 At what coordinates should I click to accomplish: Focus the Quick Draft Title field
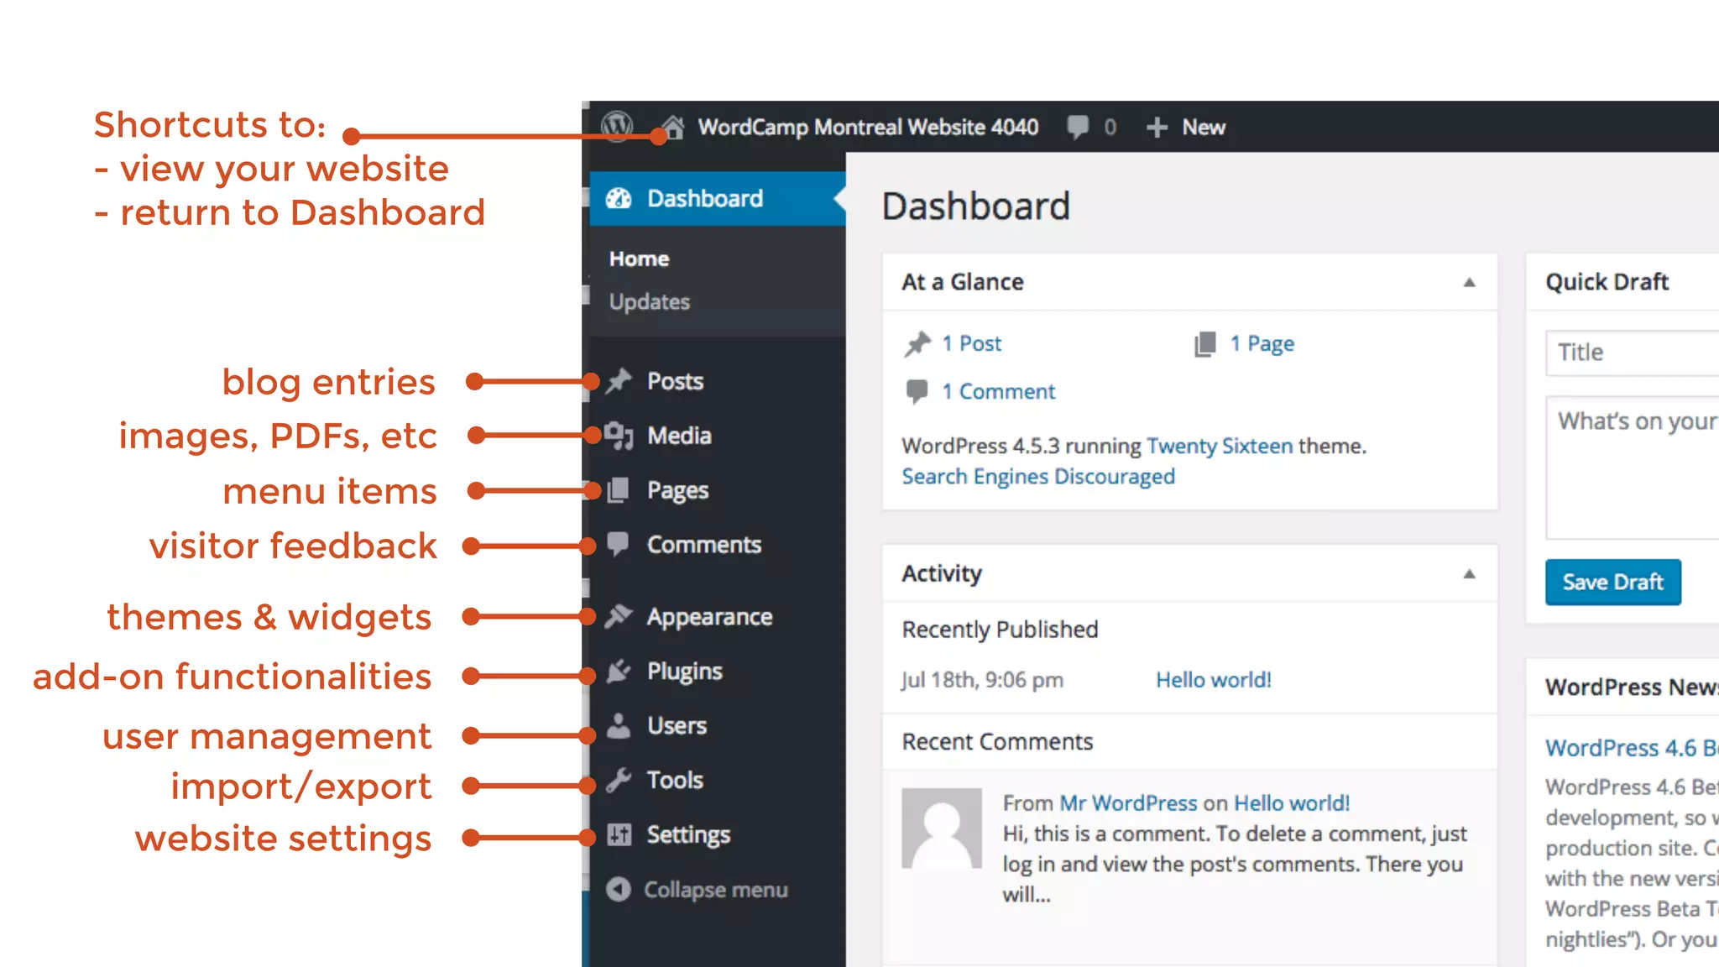pos(1633,353)
